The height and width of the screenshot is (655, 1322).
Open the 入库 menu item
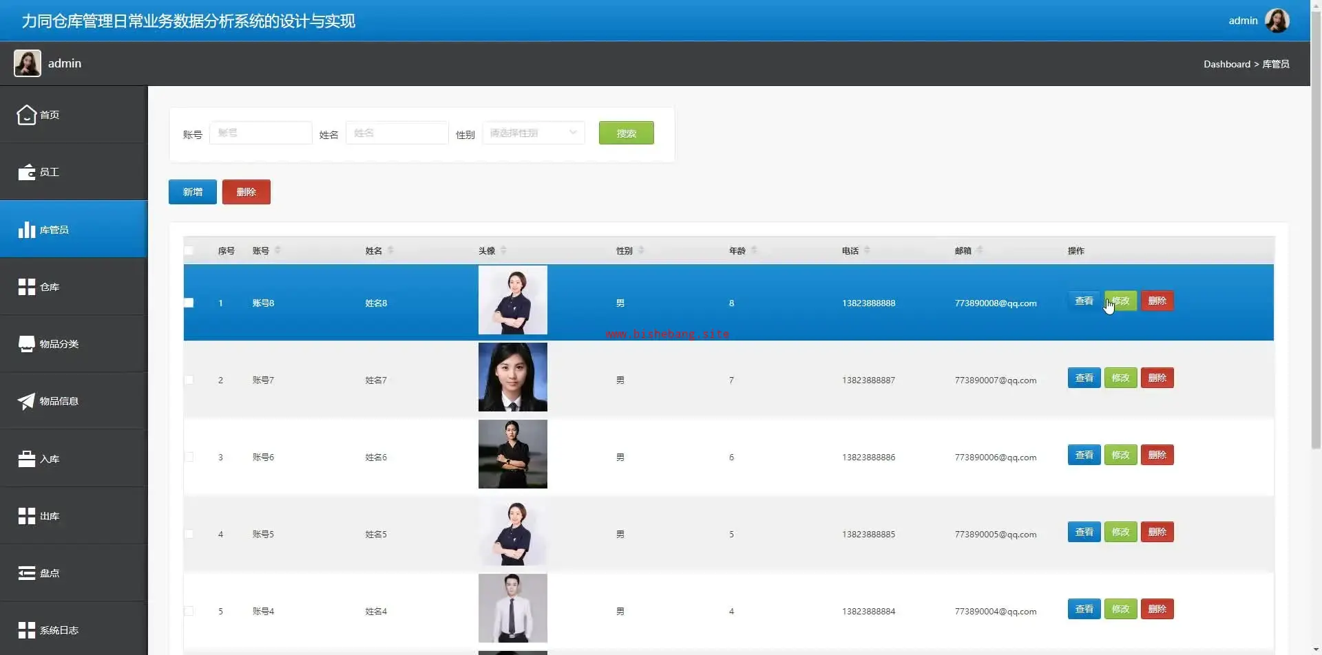coord(74,459)
